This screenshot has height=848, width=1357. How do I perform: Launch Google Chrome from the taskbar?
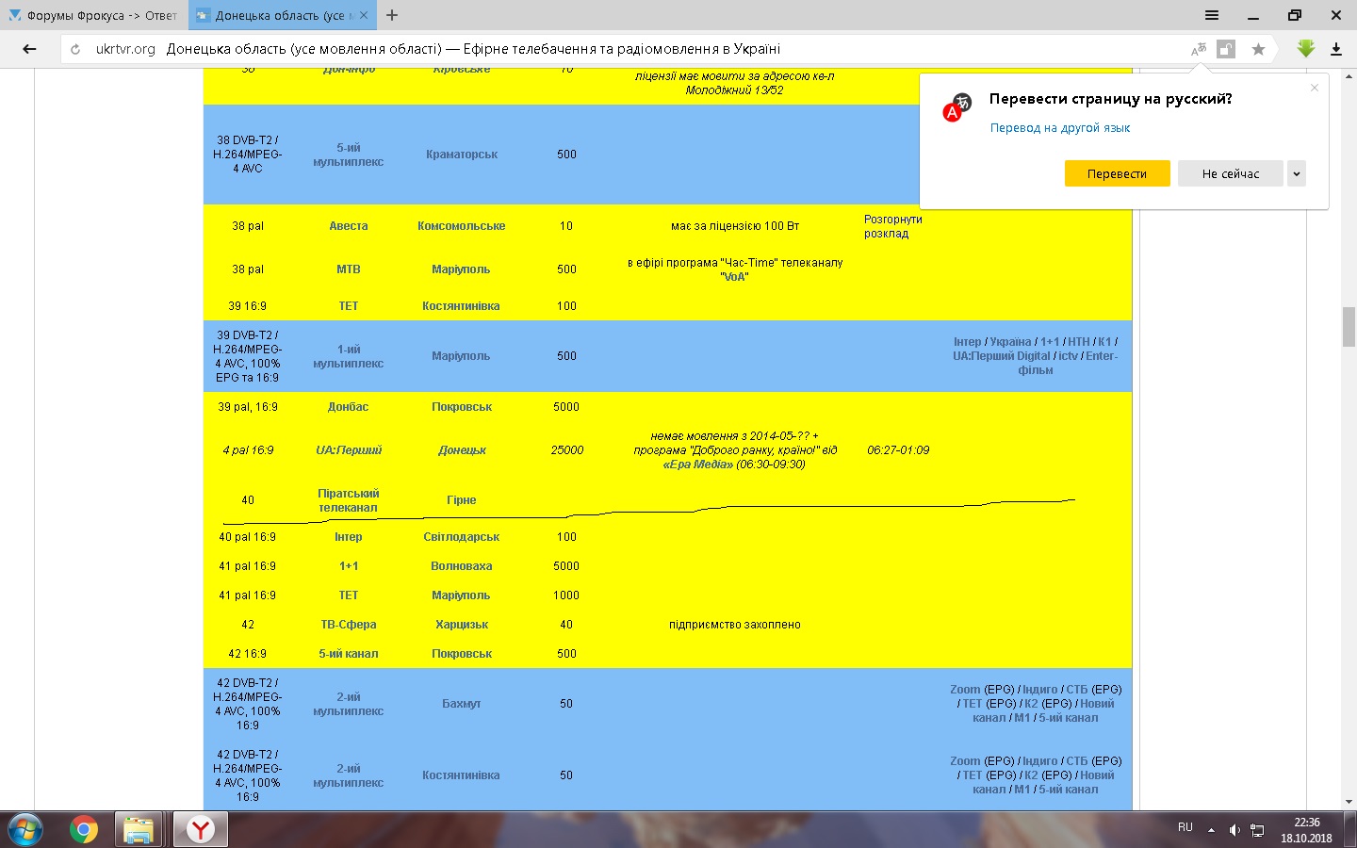click(x=84, y=829)
